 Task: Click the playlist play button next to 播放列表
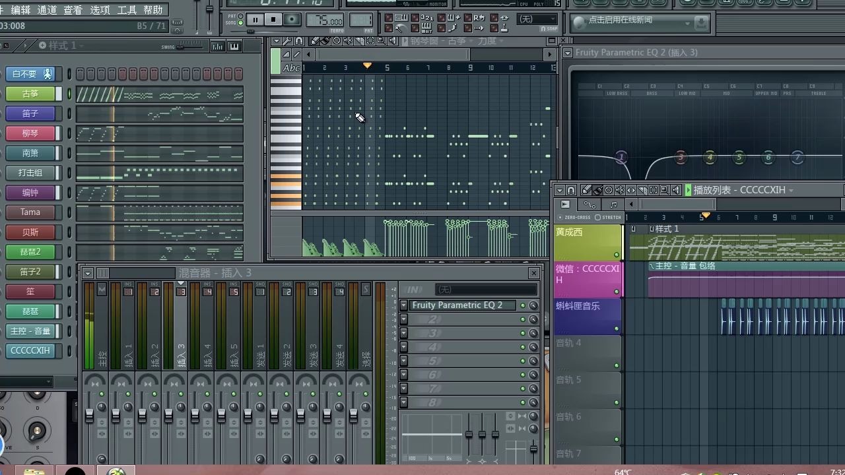(689, 190)
